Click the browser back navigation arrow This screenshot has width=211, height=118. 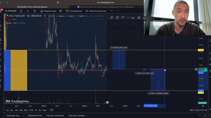click(x=7, y=2)
